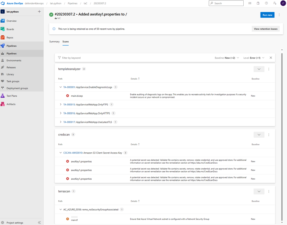Open the help question mark icon
Viewport: 287px width, 225px height.
point(266,3)
